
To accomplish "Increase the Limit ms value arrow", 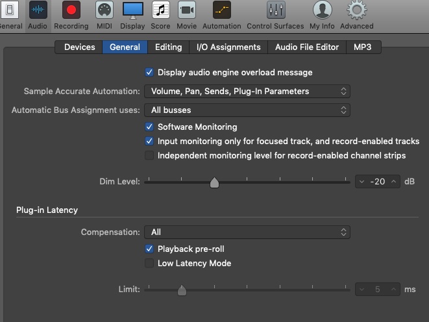I will pyautogui.click(x=394, y=290).
